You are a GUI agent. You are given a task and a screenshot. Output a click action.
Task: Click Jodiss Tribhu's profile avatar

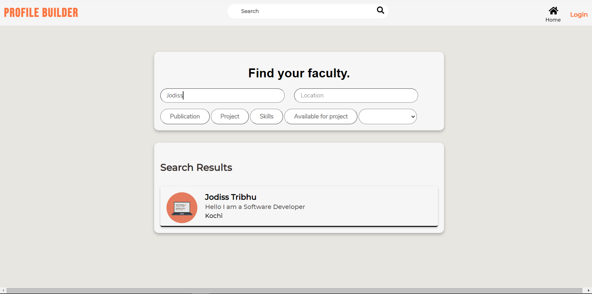(x=182, y=207)
